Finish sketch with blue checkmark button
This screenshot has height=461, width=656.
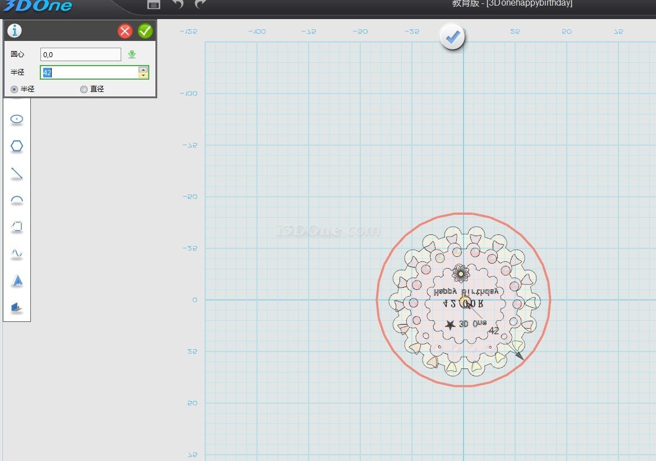pos(452,38)
